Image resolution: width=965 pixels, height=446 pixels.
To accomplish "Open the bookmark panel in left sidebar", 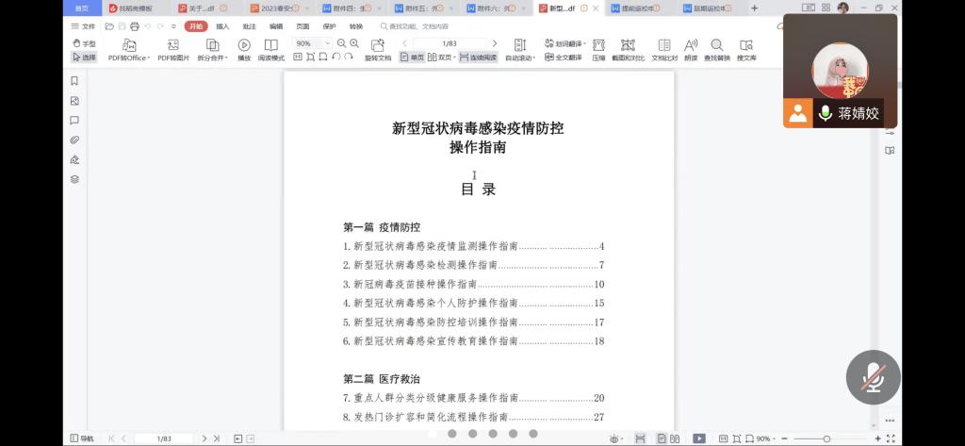I will (74, 81).
